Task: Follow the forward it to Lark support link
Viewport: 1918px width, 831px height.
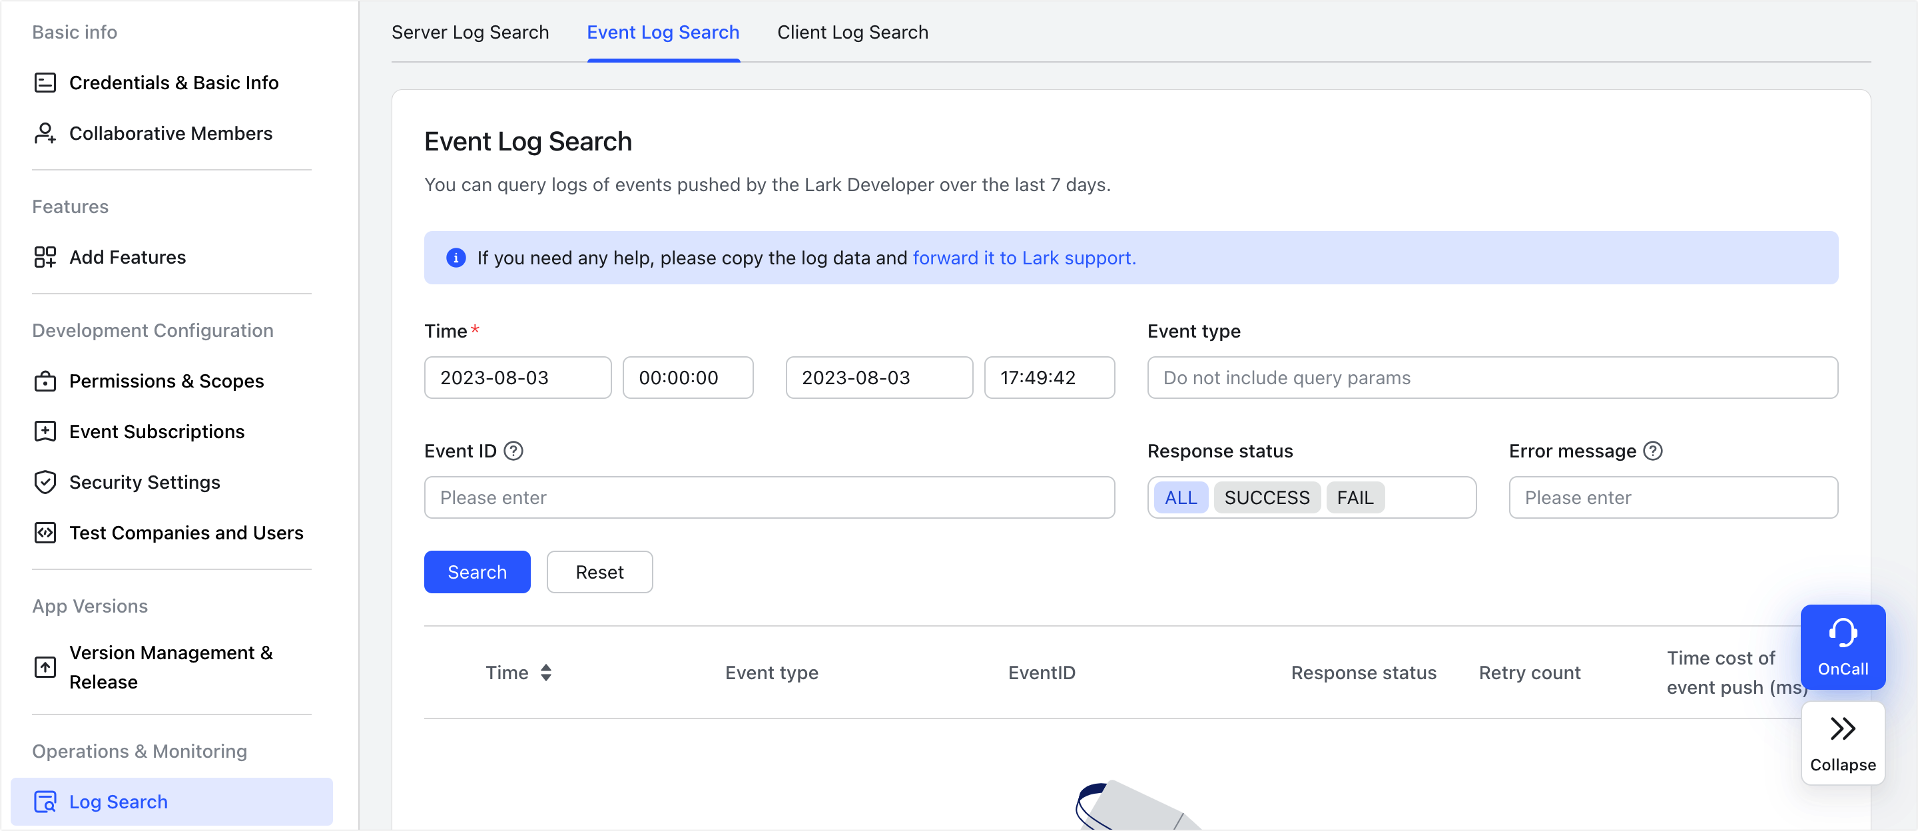Action: (x=1024, y=258)
